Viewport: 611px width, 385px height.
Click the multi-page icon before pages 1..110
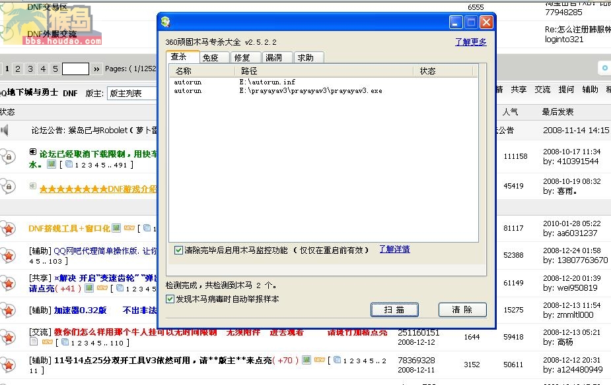click(65, 342)
